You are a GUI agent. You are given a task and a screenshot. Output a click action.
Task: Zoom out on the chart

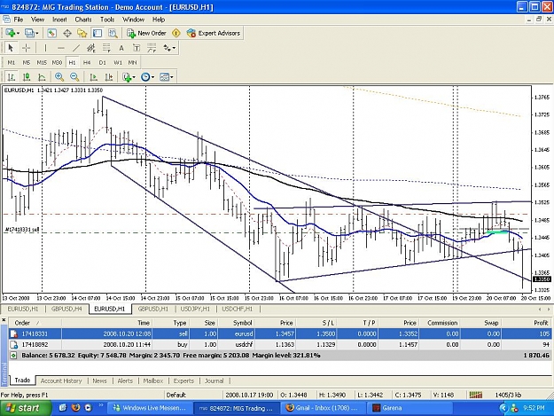[x=74, y=76]
